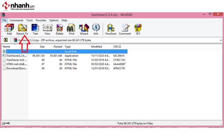Click the modified date 05/03/2020

[x=101, y=64]
